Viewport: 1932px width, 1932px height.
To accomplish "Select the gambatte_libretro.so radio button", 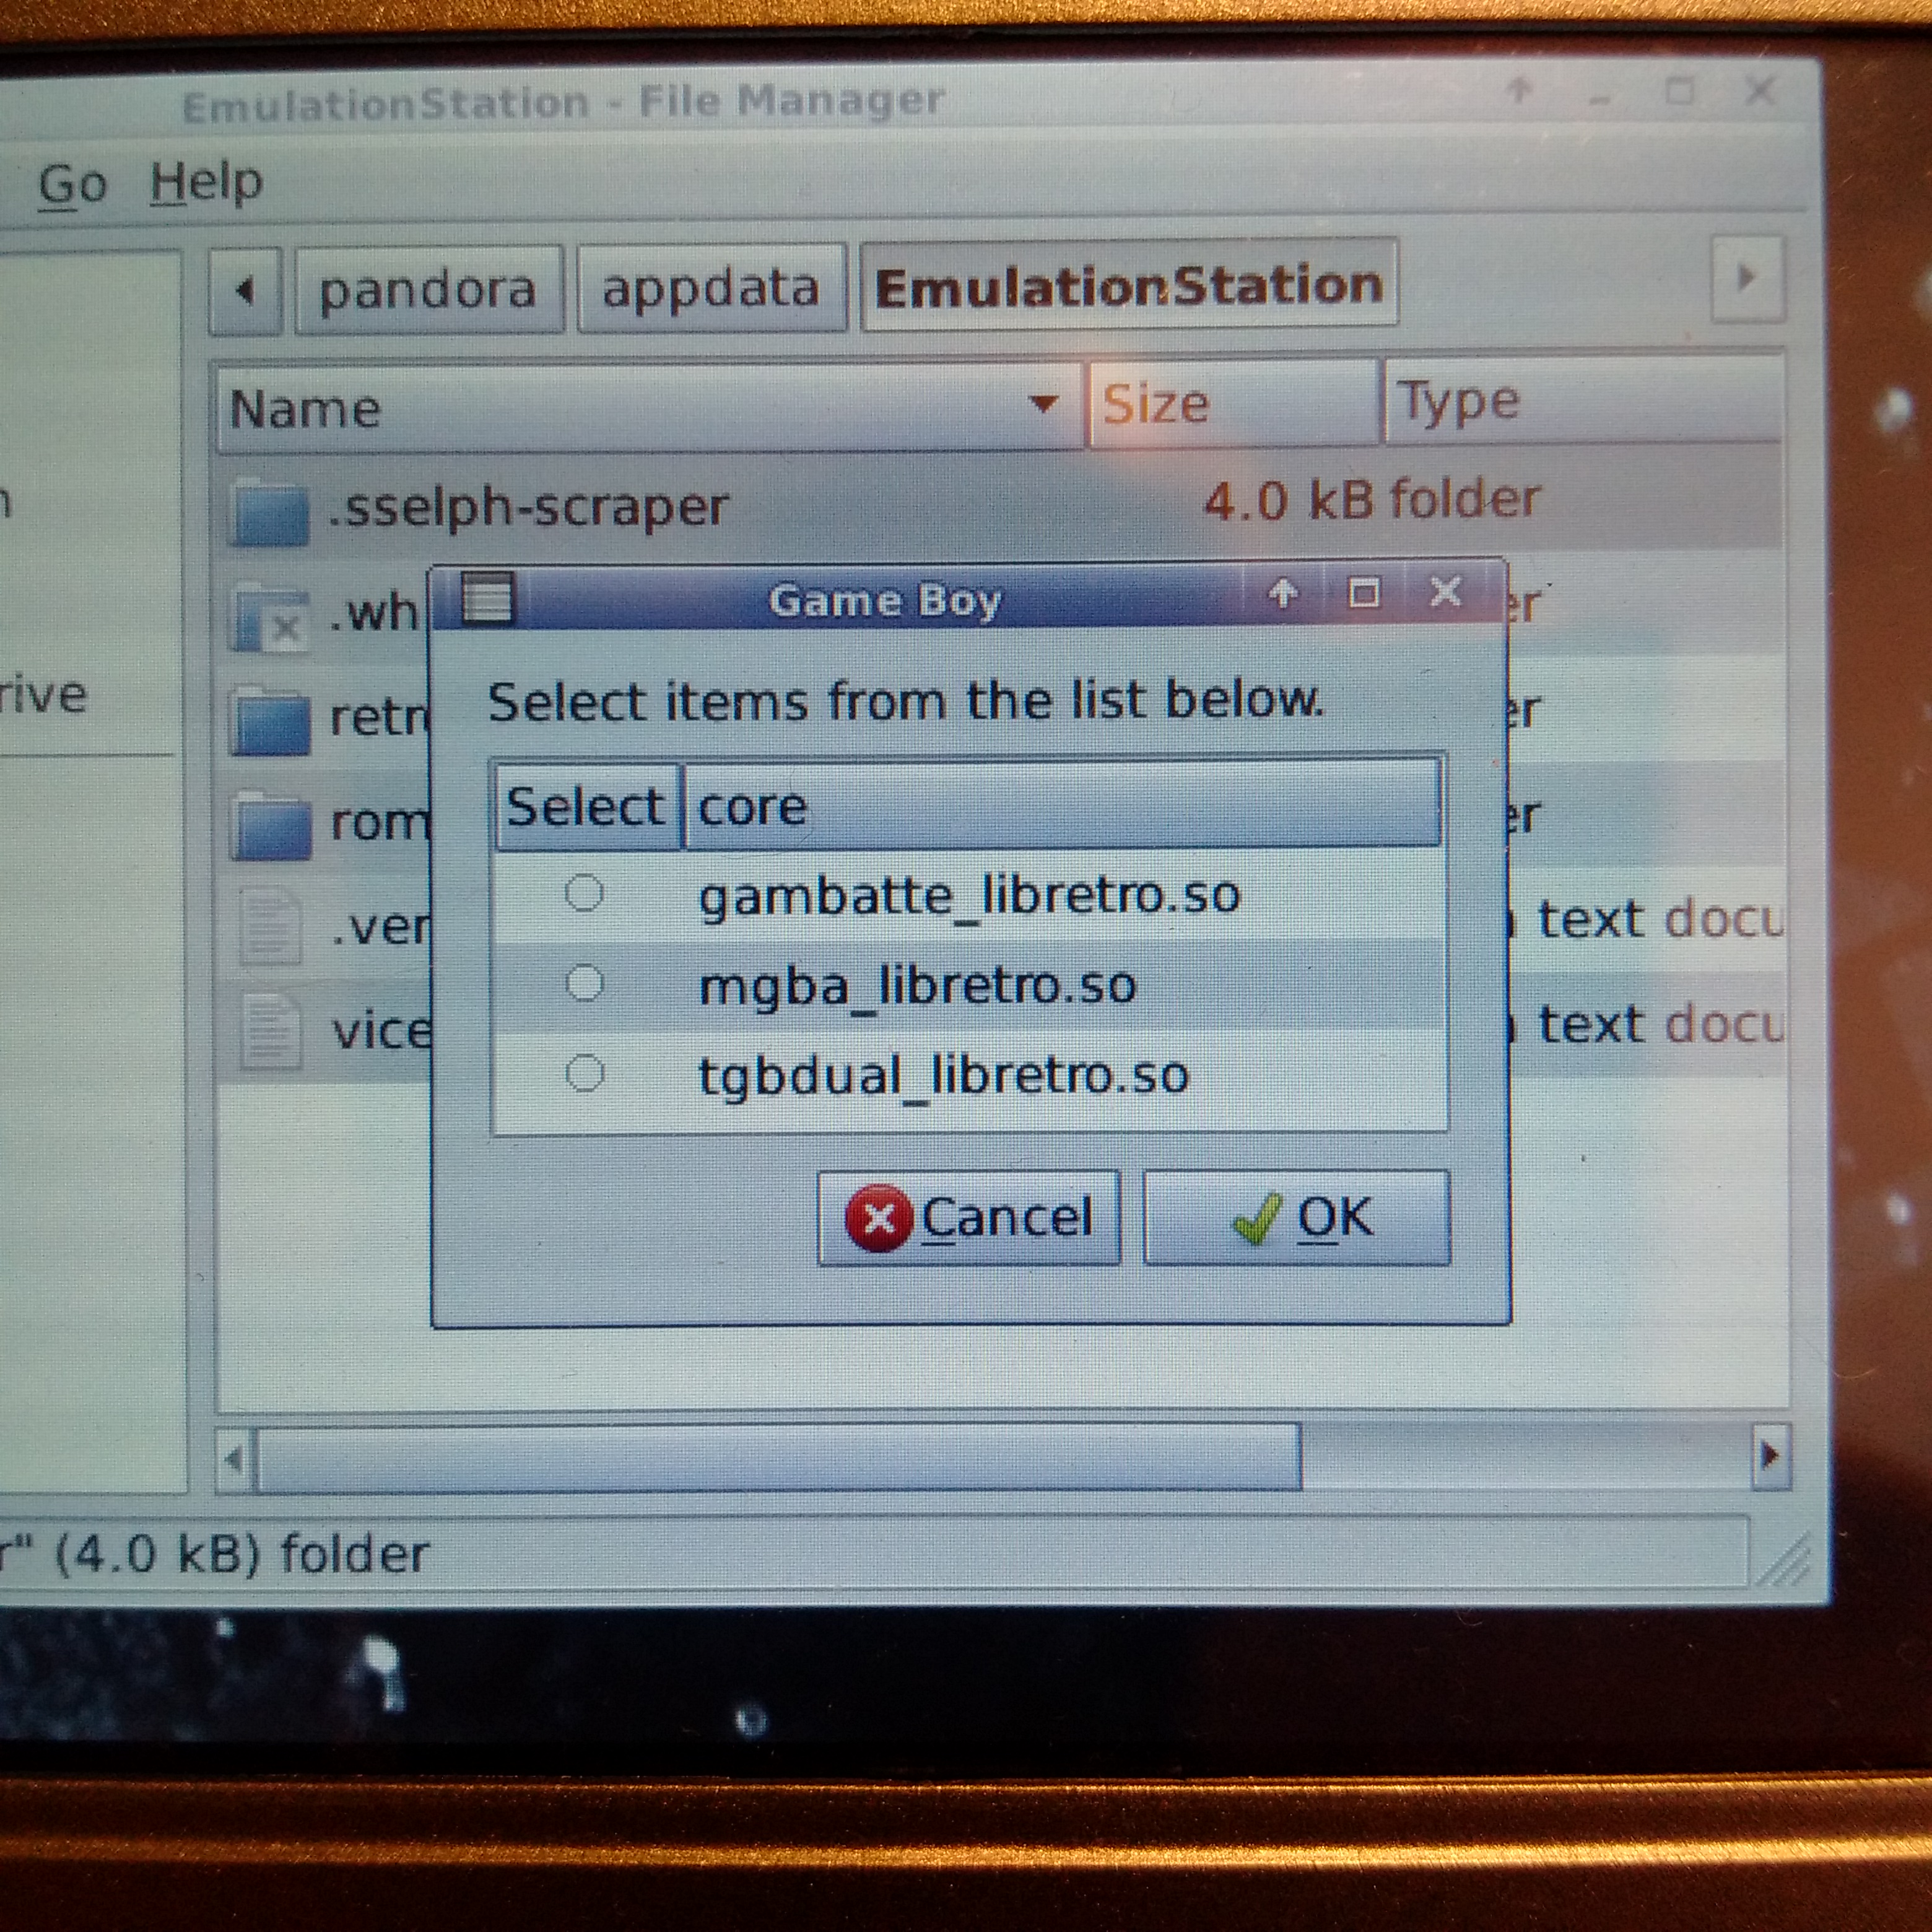I will point(584,892).
